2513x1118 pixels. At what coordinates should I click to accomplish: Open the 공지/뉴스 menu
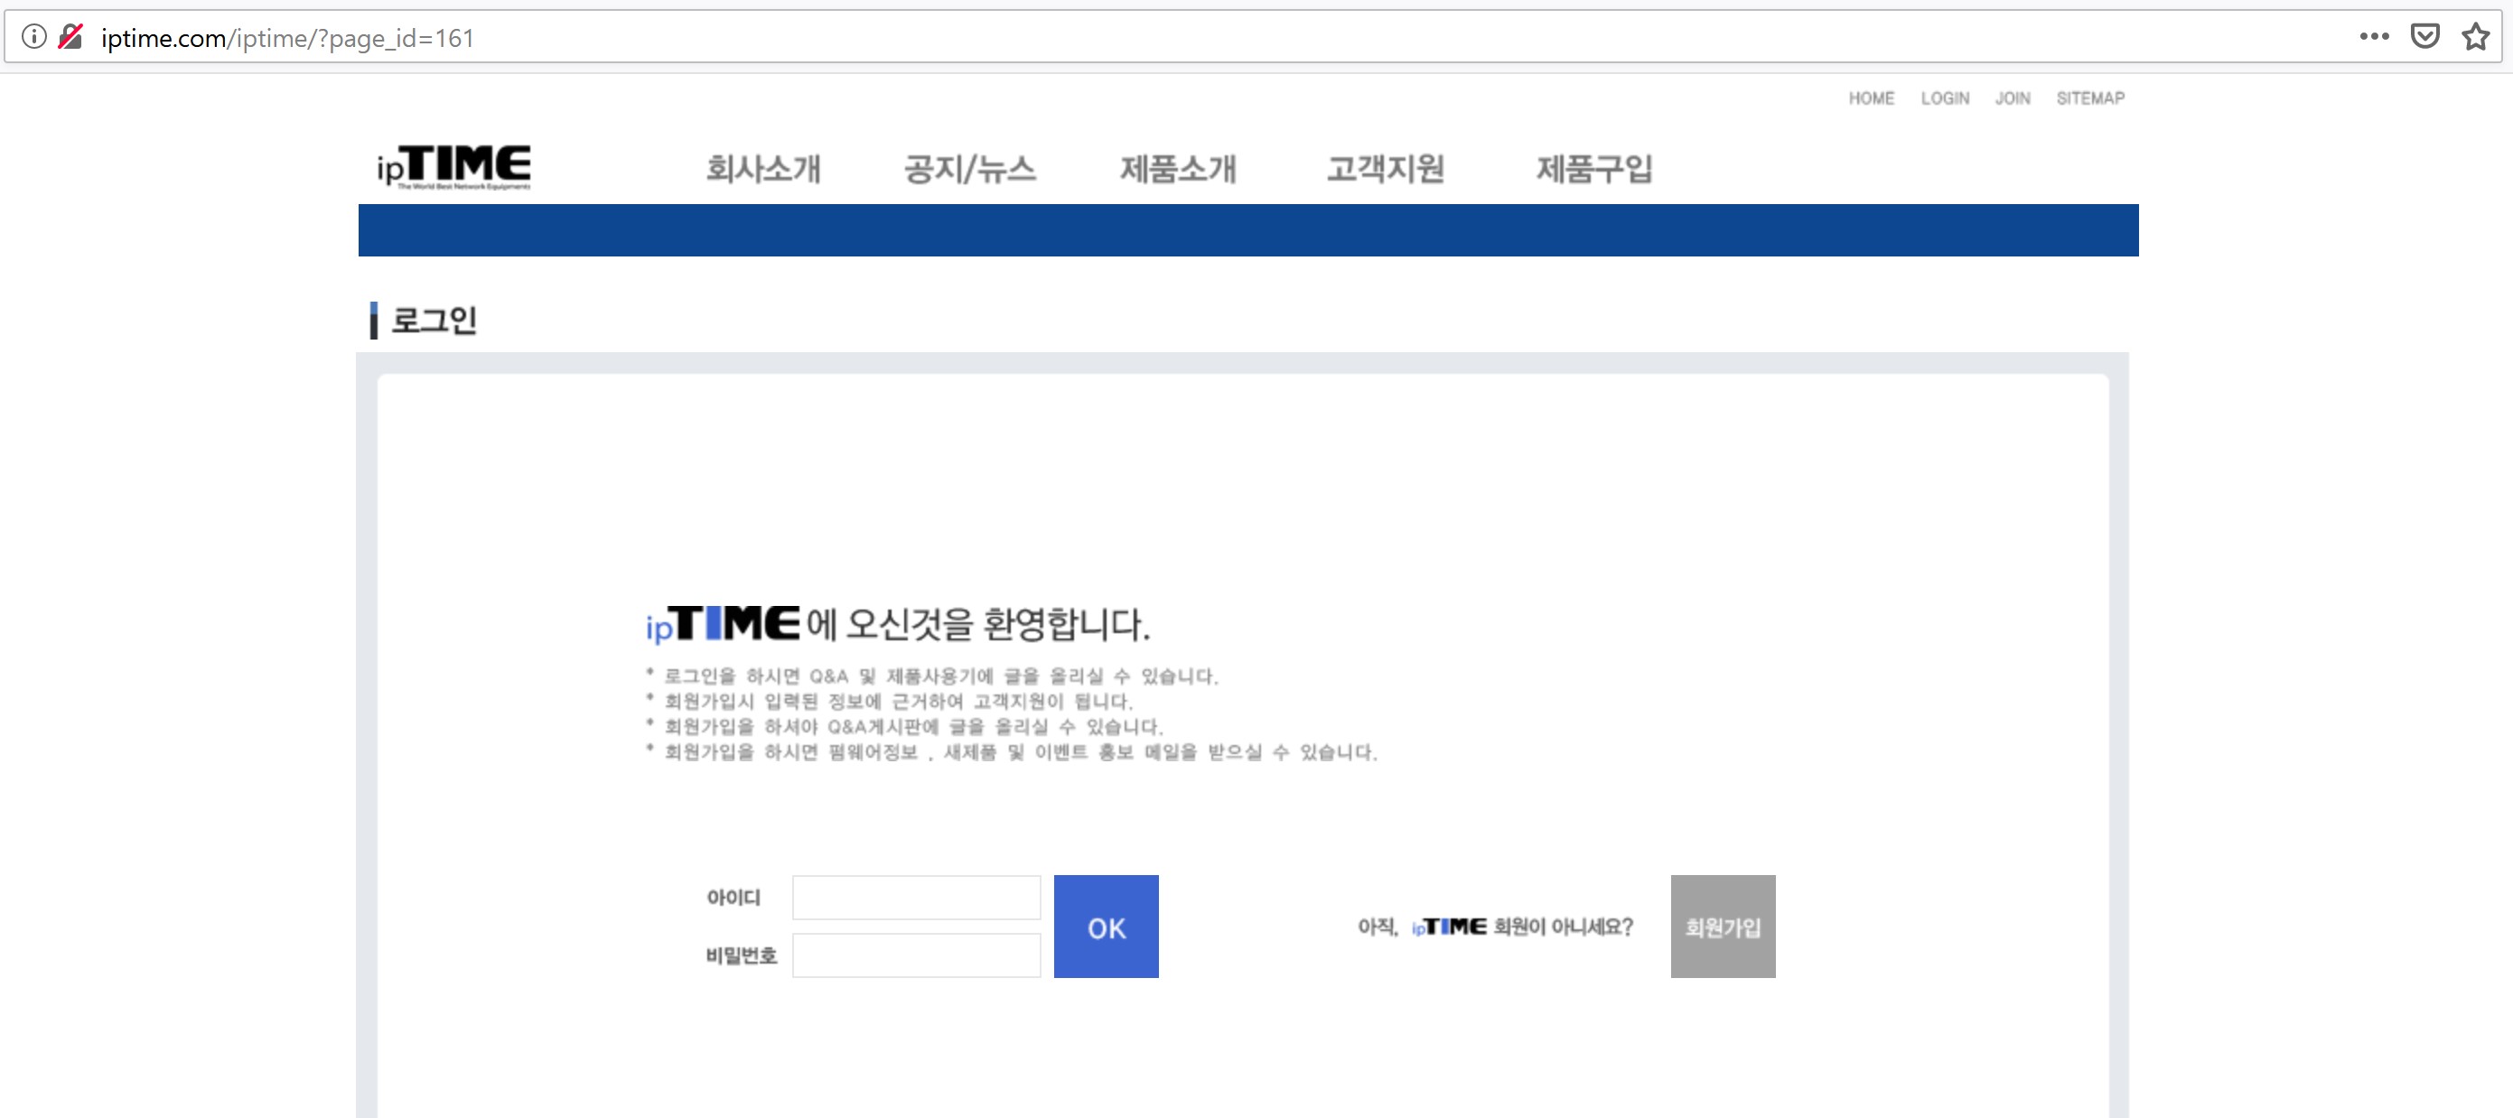pos(969,169)
